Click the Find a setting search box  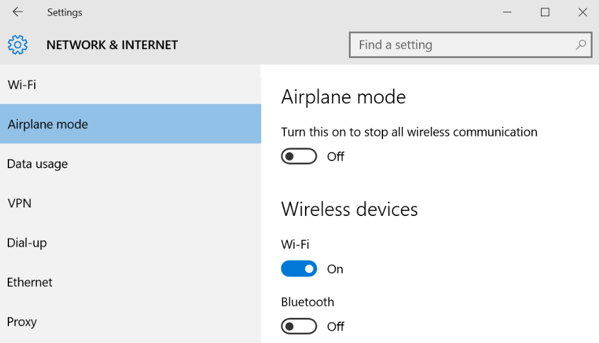coord(461,45)
